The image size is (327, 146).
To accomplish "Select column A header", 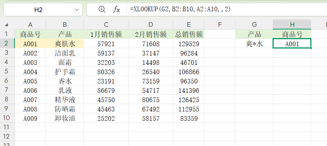I will [30, 24].
